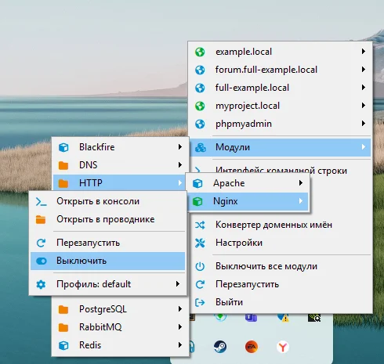Select the full-example.local site entry
This screenshot has height=364, width=384.
pyautogui.click(x=280, y=88)
